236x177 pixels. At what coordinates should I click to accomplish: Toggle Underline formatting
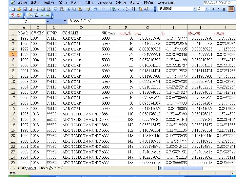[x=224, y=9]
